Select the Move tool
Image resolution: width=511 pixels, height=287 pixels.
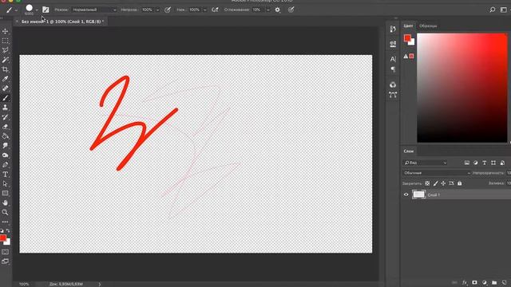pos(6,31)
